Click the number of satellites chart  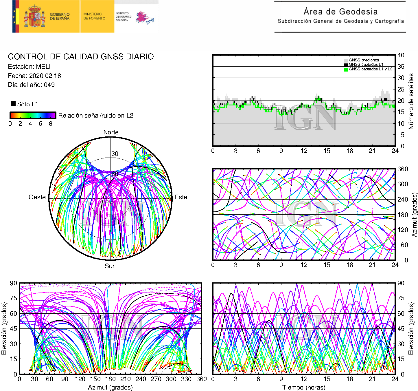click(304, 100)
